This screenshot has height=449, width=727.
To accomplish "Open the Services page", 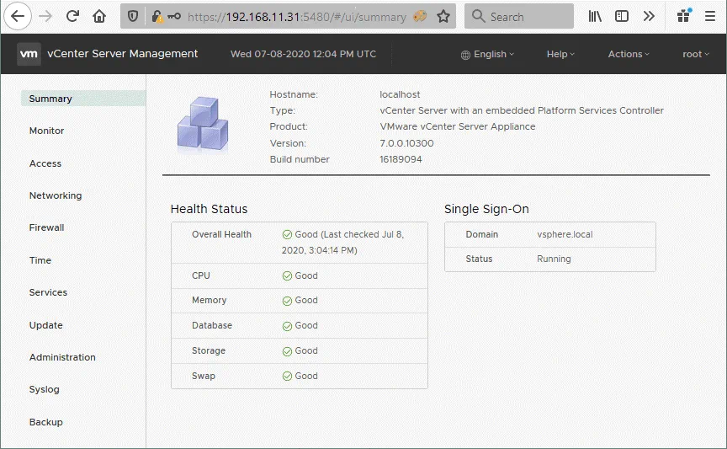I will (48, 292).
